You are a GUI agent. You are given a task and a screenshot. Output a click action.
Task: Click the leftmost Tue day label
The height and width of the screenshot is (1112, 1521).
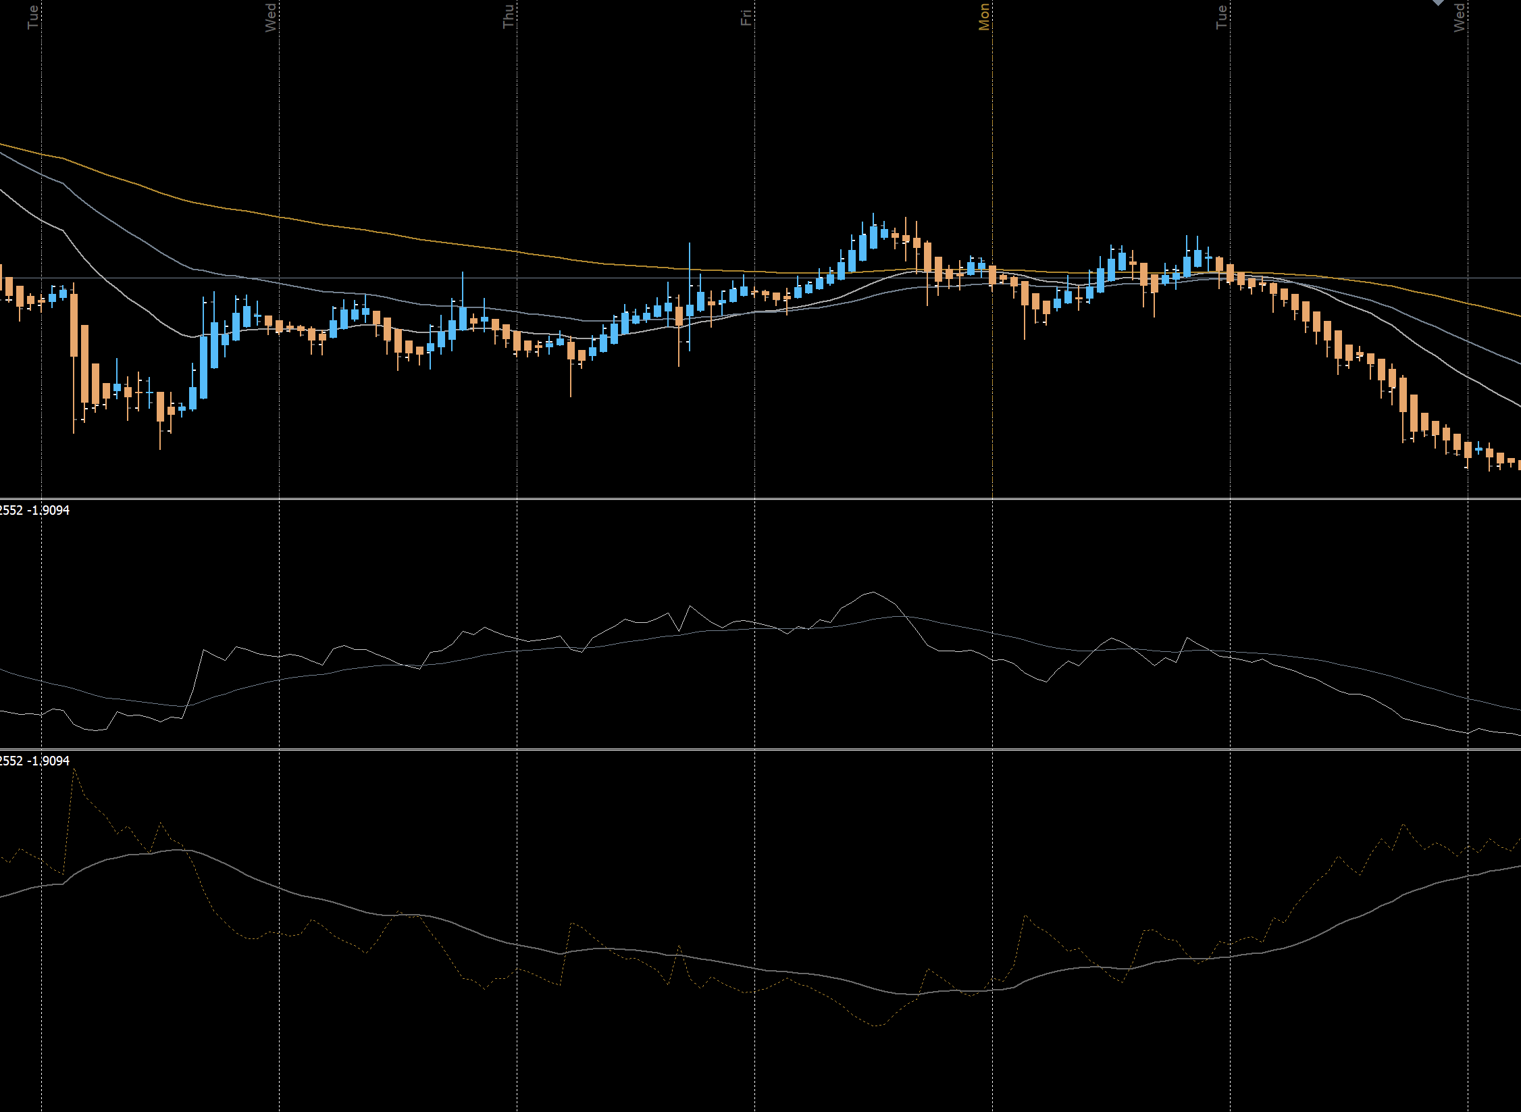(x=32, y=16)
